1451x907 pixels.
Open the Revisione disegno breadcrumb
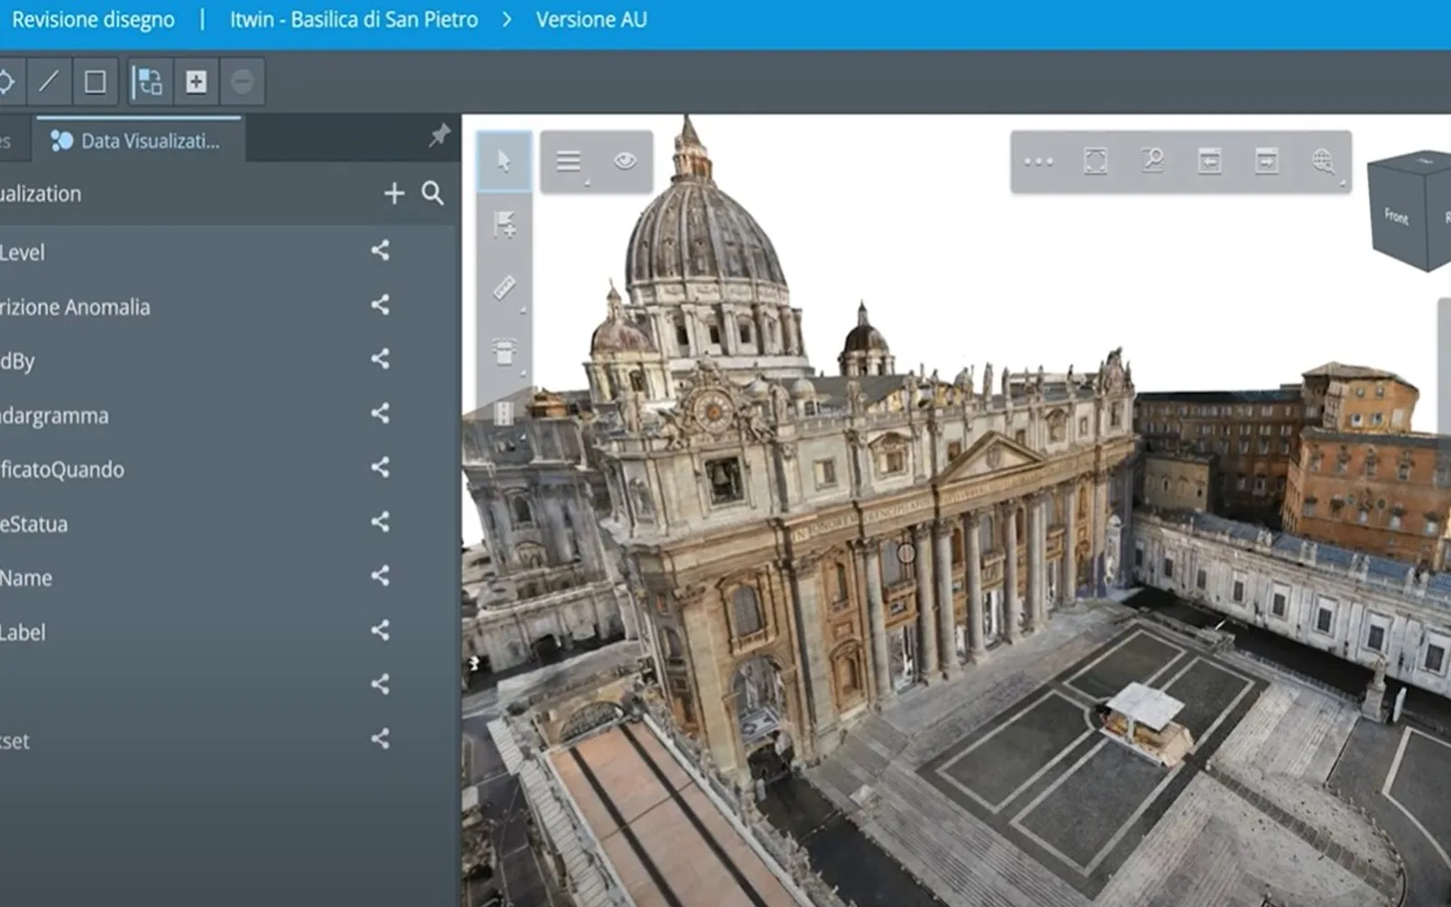click(93, 20)
